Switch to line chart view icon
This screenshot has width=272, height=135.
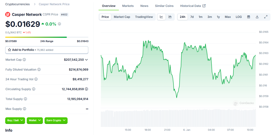click(161, 17)
